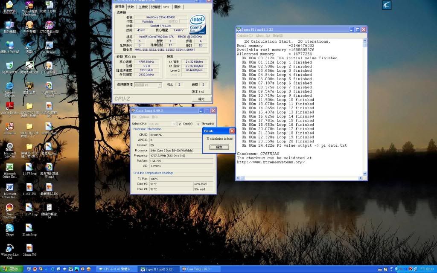Close the Finish dialog with the X
Image resolution: width=437 pixels, height=273 pixels.
tap(232, 131)
